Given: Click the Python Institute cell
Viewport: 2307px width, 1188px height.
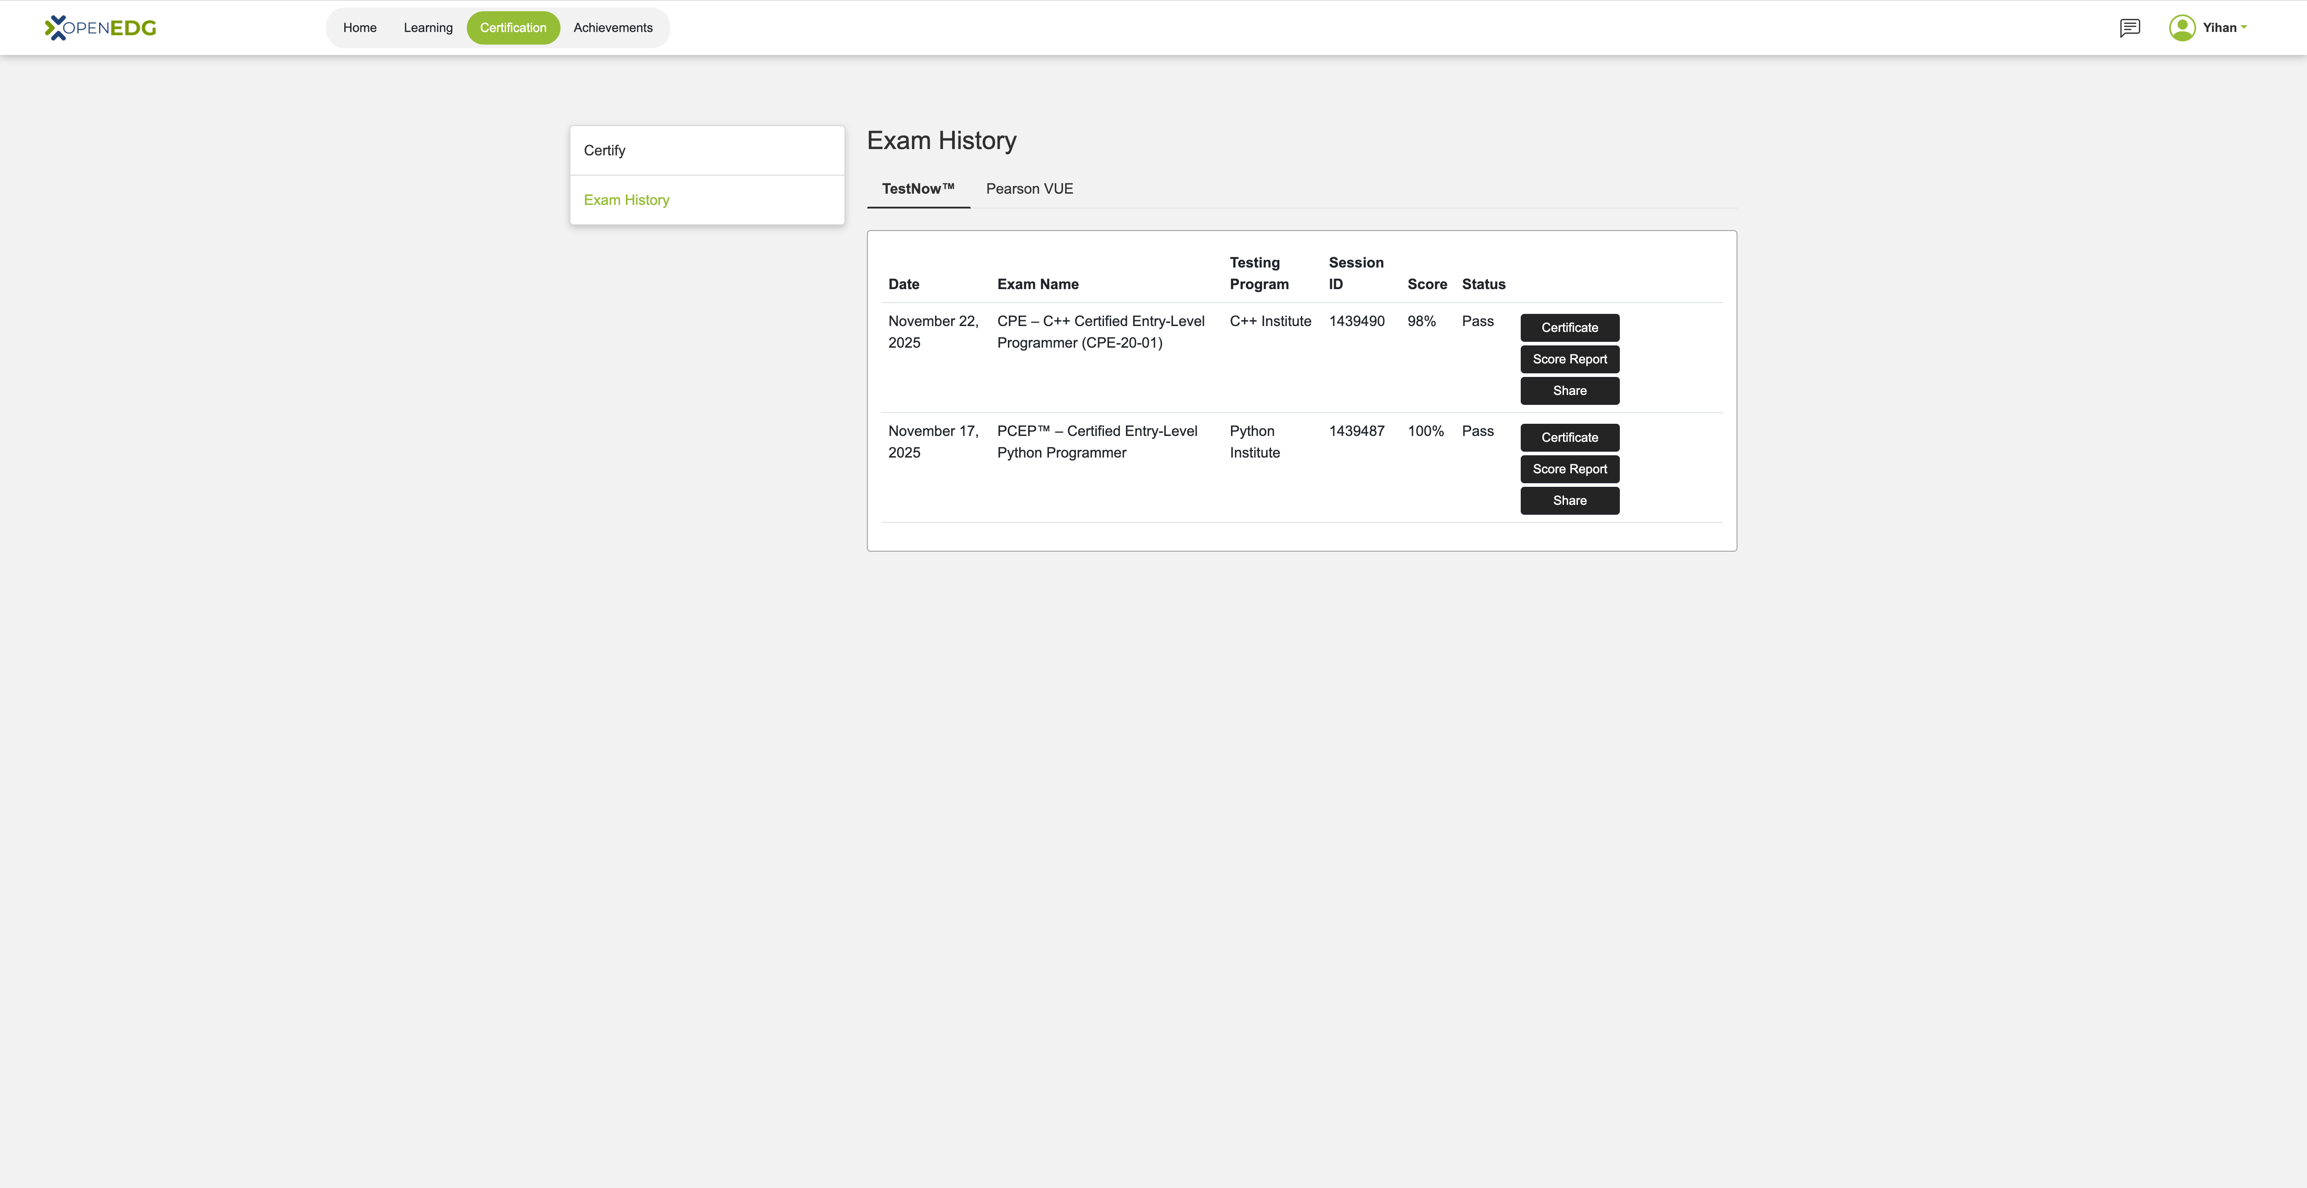Looking at the screenshot, I should [1255, 442].
